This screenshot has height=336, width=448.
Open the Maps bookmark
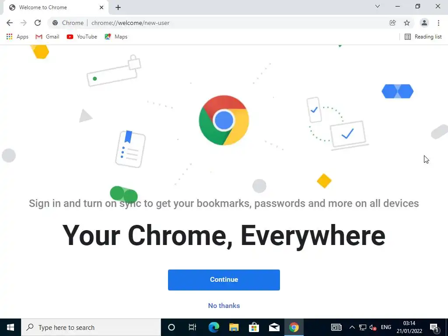115,37
